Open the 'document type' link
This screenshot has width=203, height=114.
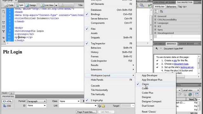181,64
